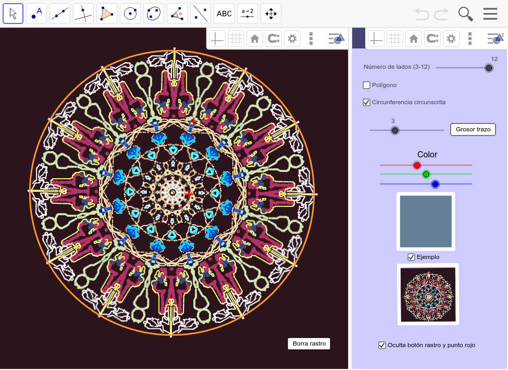508x370 pixels.
Task: Enable the Polígono checkbox
Action: (x=366, y=85)
